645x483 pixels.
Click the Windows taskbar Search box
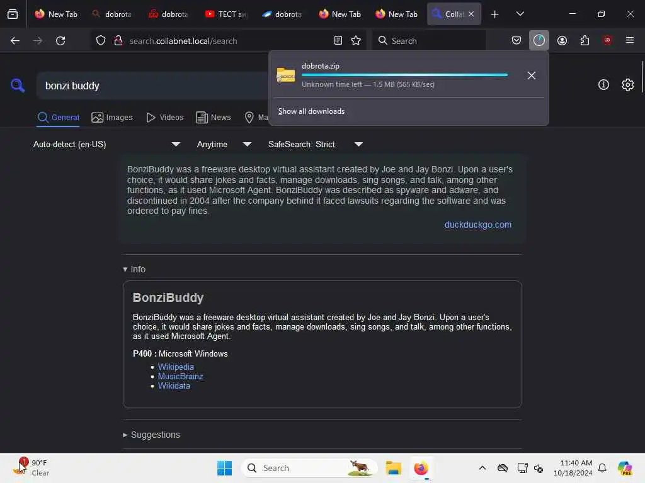[309, 468]
